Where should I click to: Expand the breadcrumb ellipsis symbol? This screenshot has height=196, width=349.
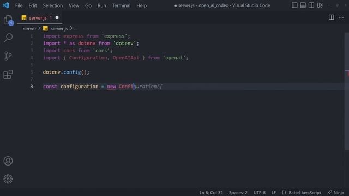(x=76, y=29)
